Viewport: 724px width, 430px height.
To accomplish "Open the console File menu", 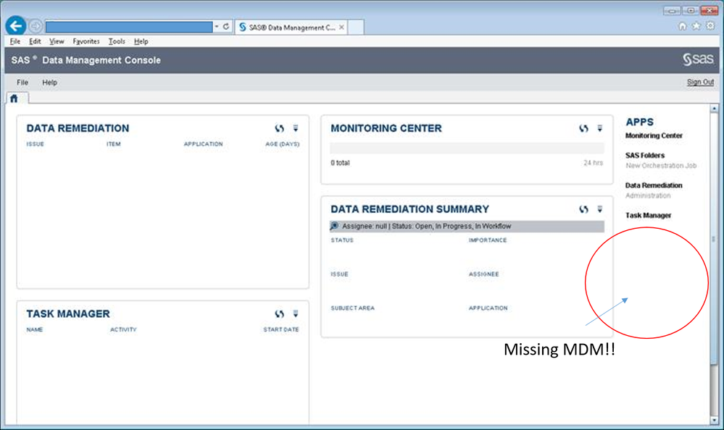I will (22, 83).
